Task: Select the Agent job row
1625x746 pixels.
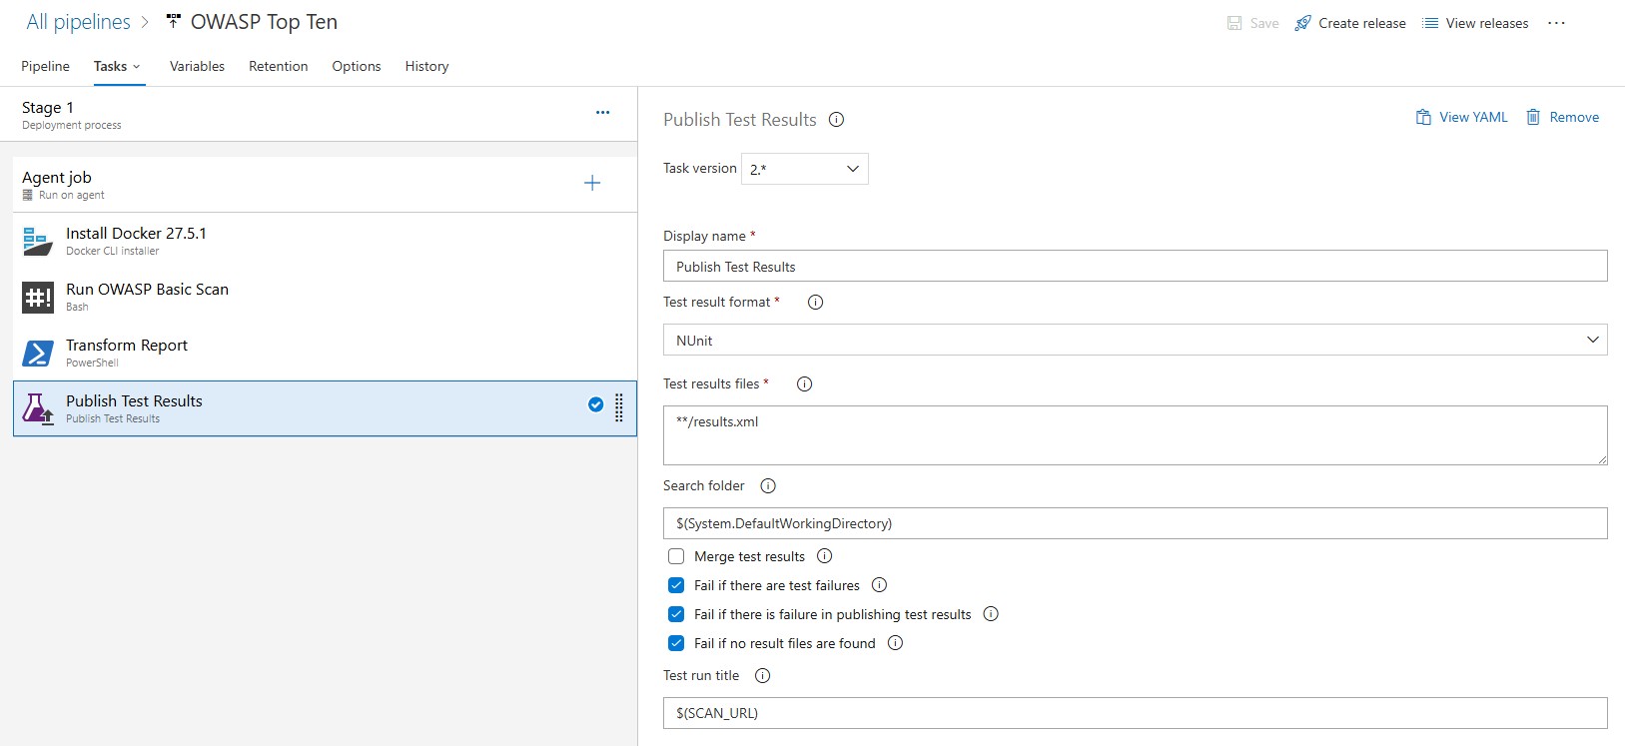Action: 325,184
